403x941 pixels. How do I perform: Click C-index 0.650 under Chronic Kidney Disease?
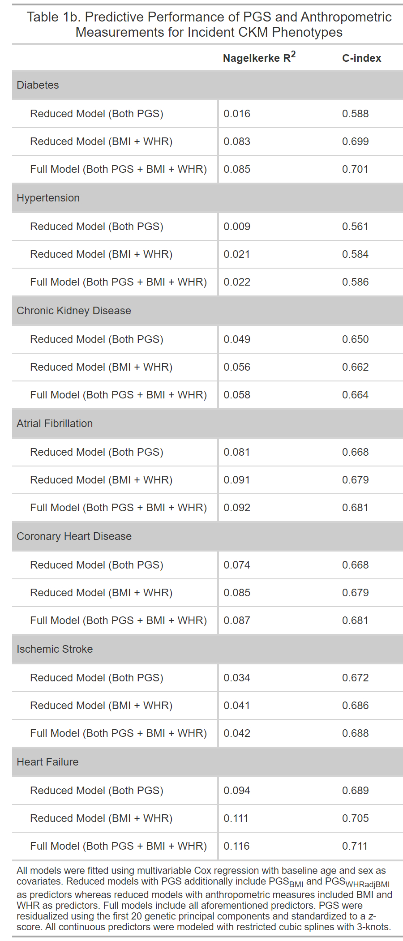coord(355,339)
